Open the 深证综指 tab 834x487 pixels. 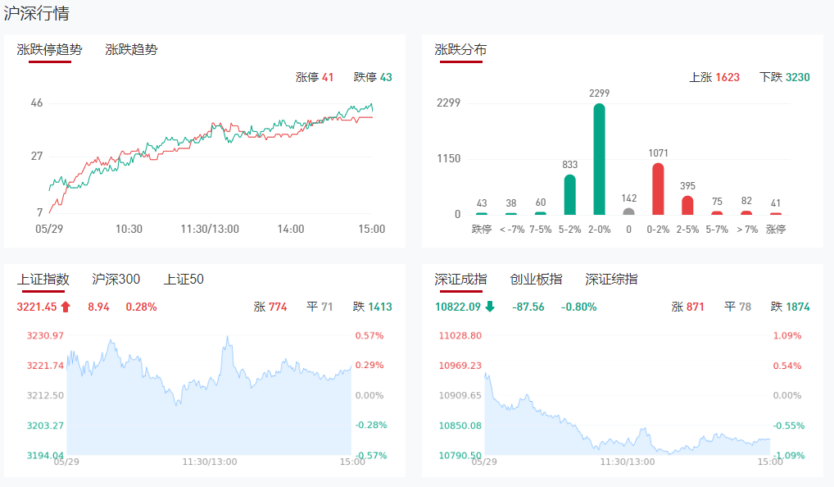[612, 279]
